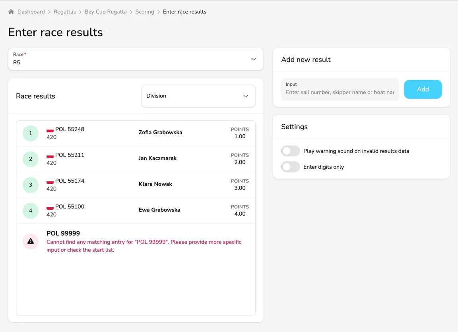This screenshot has height=332, width=458.
Task: Click Polish flag beside POL 55100
Action: click(x=50, y=207)
